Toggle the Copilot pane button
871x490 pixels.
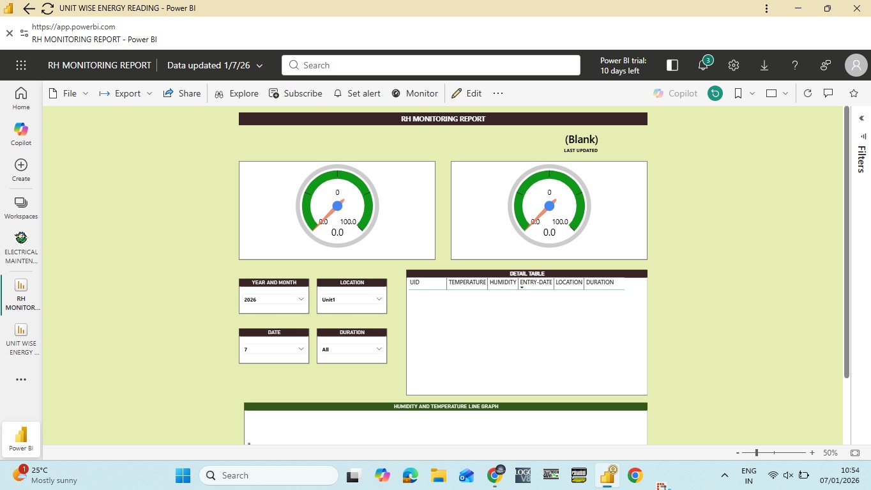tap(676, 93)
